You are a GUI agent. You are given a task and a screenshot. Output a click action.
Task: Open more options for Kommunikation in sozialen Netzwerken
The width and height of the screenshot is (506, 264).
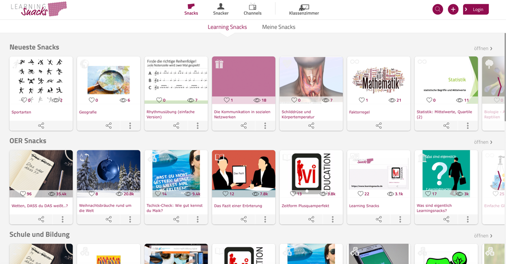265,126
